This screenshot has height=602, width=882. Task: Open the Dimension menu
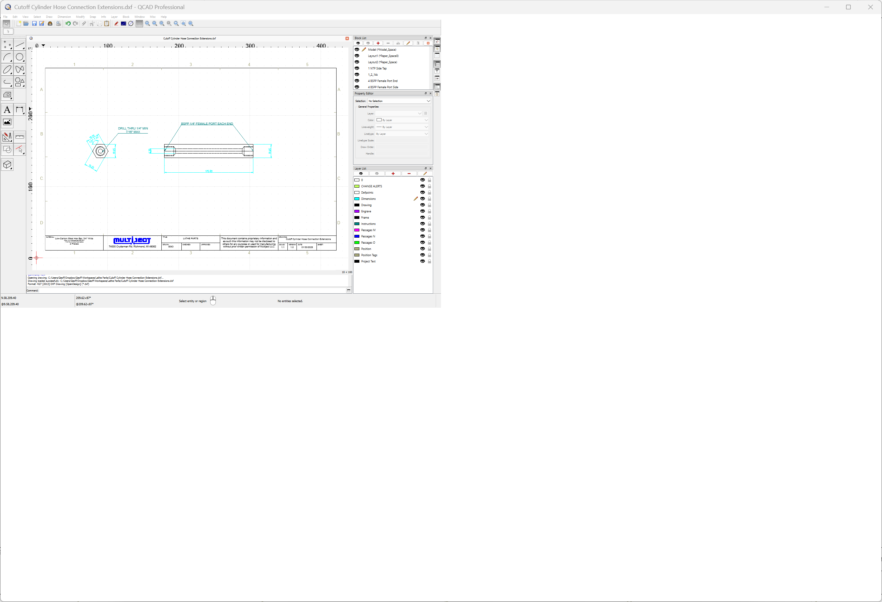click(64, 17)
